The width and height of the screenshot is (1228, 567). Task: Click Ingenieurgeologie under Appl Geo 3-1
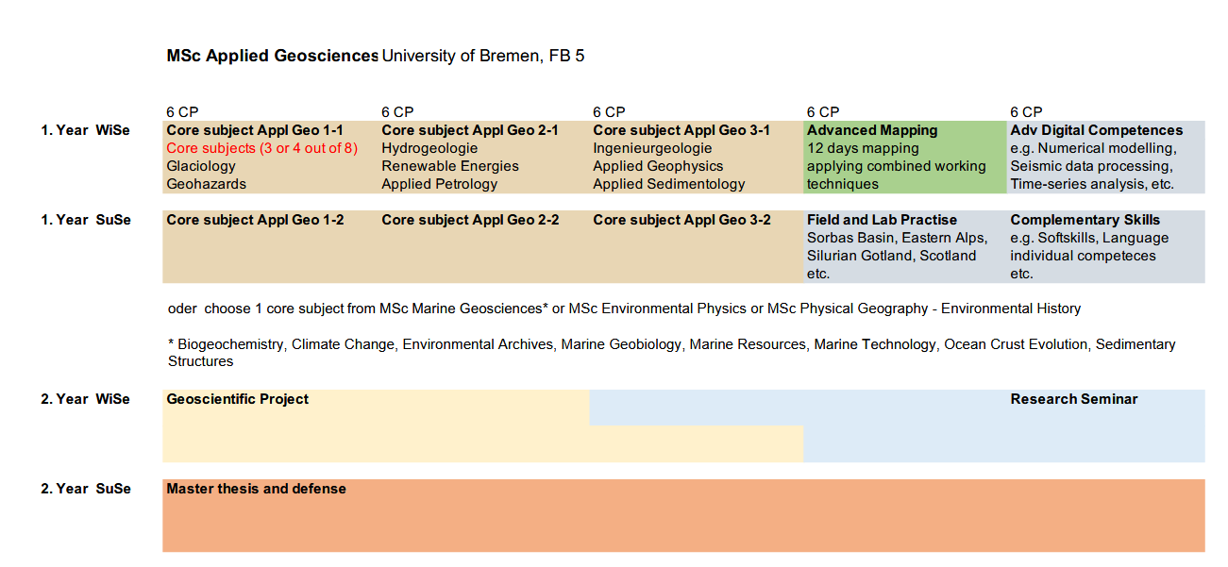[652, 148]
